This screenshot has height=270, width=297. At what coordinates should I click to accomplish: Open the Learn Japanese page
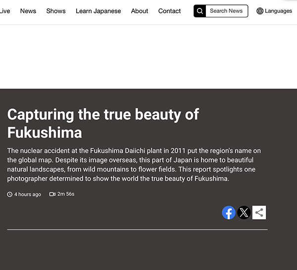pos(99,11)
